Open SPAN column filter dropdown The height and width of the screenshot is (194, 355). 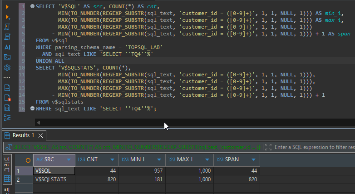(254, 160)
